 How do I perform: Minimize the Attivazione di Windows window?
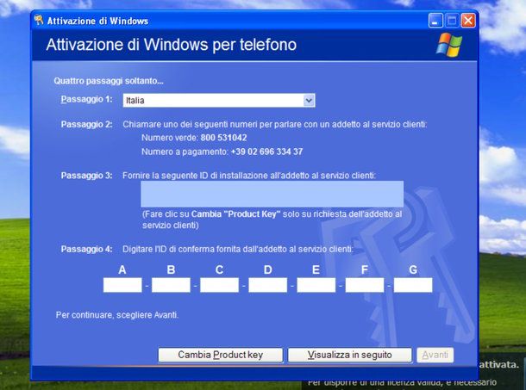435,21
